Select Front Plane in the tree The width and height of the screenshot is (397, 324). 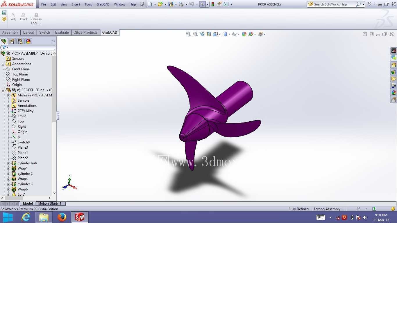coord(21,69)
